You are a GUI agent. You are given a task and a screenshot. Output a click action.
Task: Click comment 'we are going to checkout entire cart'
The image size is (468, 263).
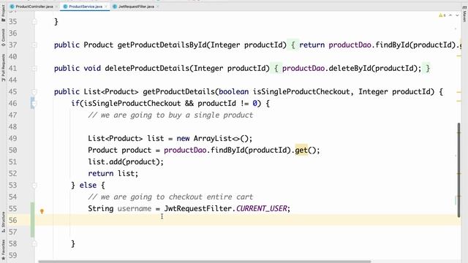pyautogui.click(x=177, y=197)
